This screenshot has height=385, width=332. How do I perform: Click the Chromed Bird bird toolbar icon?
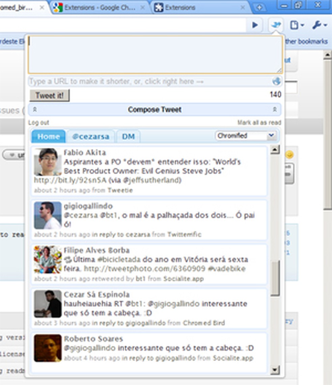[x=277, y=25]
